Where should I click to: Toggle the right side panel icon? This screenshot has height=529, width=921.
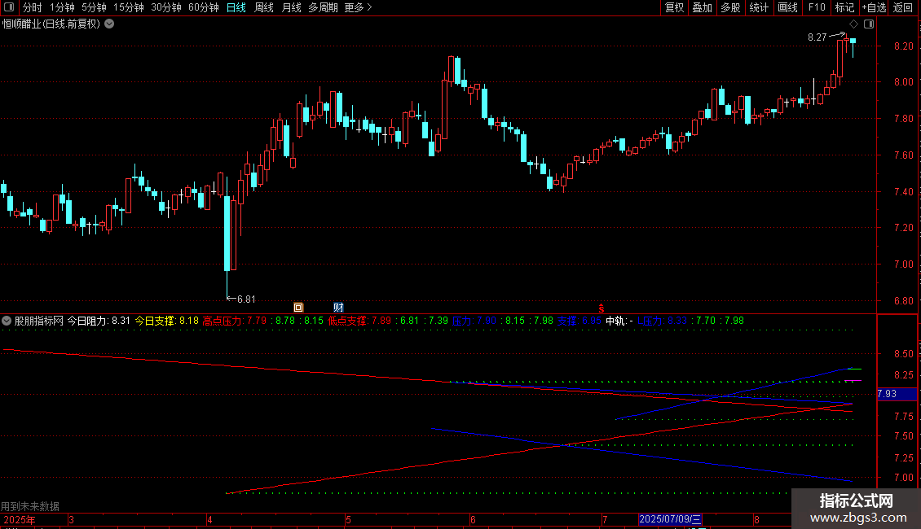coord(869,24)
